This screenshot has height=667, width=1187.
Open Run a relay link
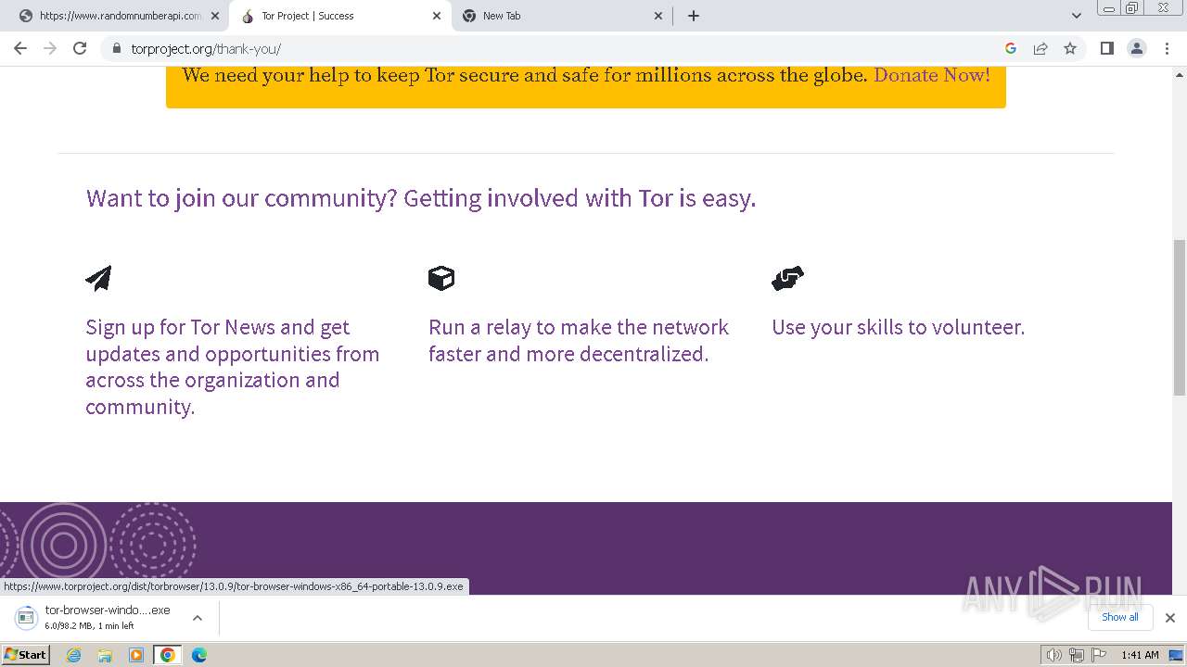579,340
